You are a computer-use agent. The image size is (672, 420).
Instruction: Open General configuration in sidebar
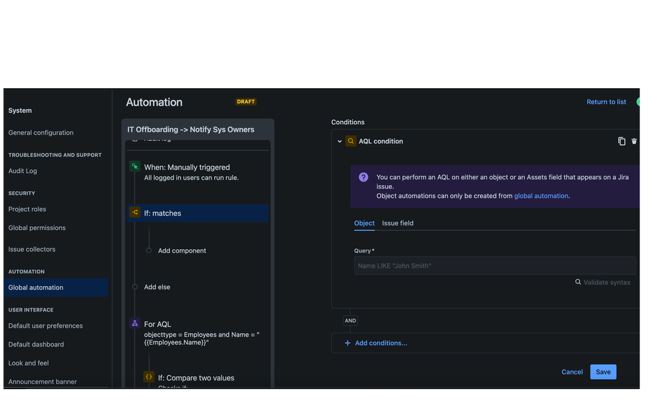40,133
